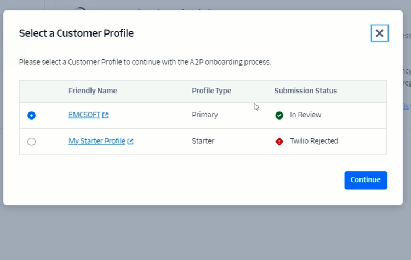The width and height of the screenshot is (411, 260).
Task: Click external link icon beside My Starter Profile
Action: point(130,142)
